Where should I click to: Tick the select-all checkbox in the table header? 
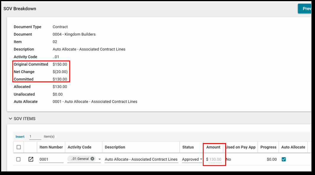click(x=19, y=147)
